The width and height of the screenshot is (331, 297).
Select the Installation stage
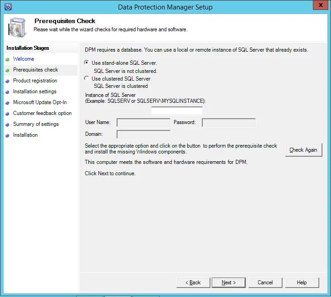tap(25, 135)
